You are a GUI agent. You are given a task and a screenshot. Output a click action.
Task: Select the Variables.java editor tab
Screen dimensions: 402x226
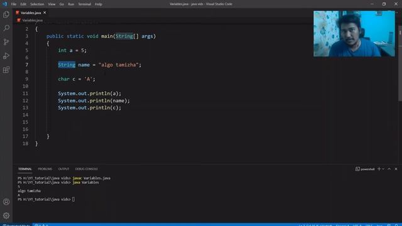[31, 13]
